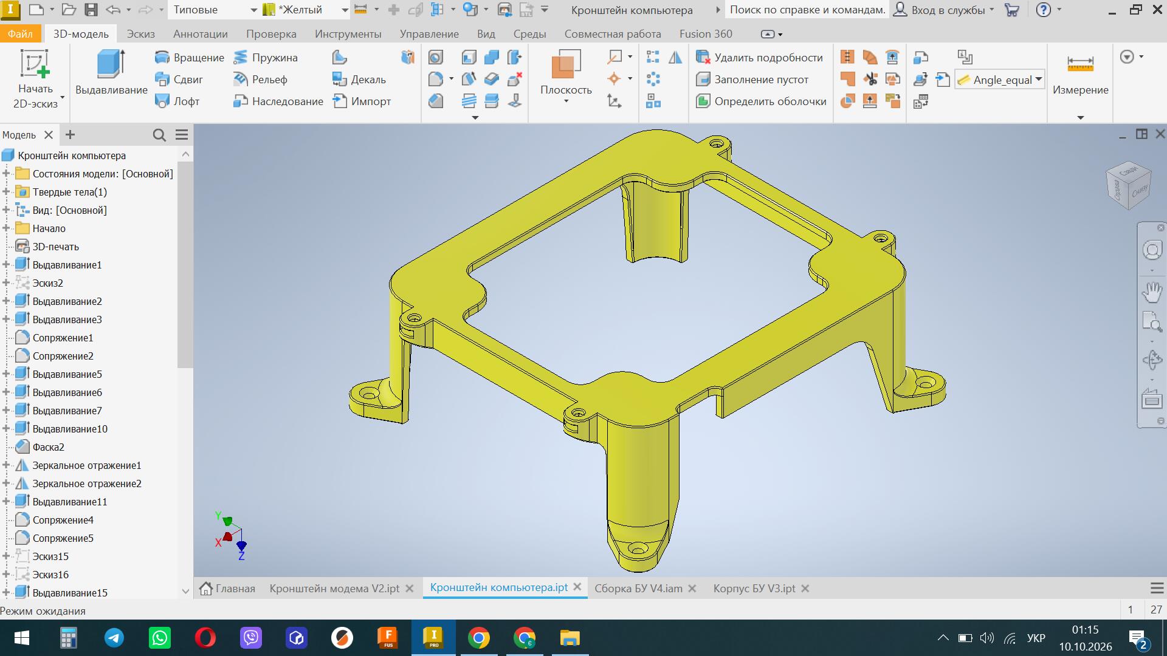Select Сопряжение1 in the model tree
The width and height of the screenshot is (1167, 656).
63,338
